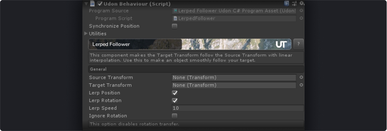387x131 pixels.
Task: Uncheck the Lerp Rotation option
Action: (175, 101)
